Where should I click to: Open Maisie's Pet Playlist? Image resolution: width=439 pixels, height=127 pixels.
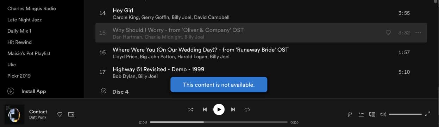point(29,53)
